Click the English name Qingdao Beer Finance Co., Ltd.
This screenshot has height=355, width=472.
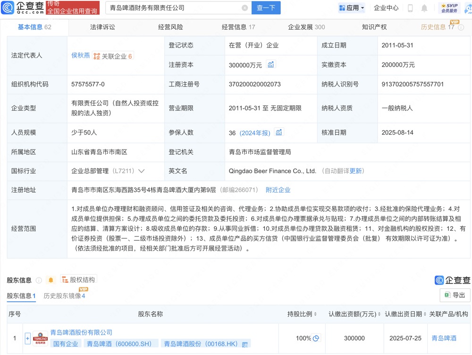click(x=272, y=171)
